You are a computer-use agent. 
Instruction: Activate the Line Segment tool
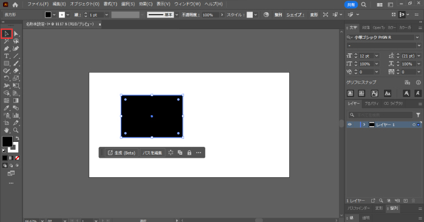coord(16,56)
